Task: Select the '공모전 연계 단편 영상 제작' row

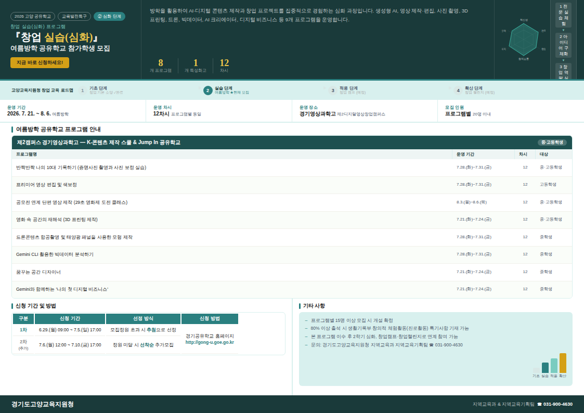Action: click(292, 202)
